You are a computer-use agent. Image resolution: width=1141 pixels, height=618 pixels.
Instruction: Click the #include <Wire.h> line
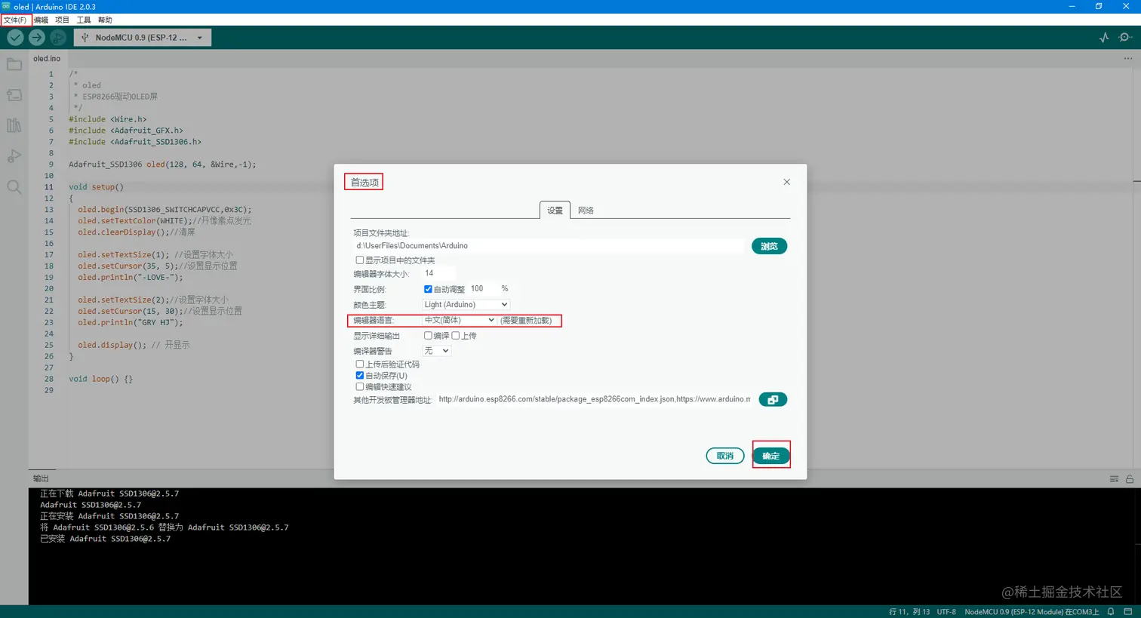click(x=108, y=118)
